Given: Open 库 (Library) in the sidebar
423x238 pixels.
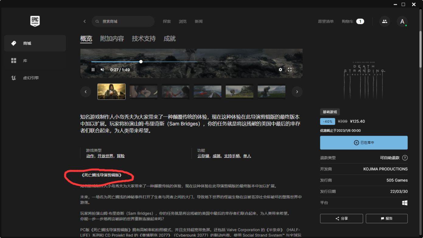Looking at the screenshot, I should [25, 61].
